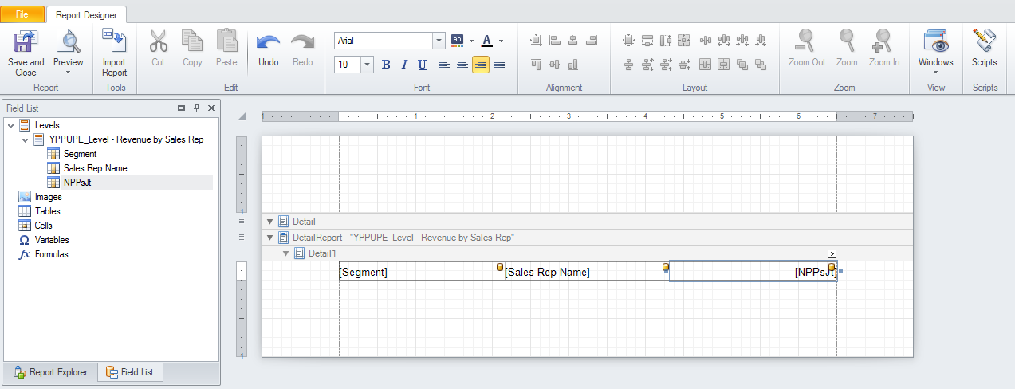
Task: Click the Align Rights icon
Action: [591, 40]
